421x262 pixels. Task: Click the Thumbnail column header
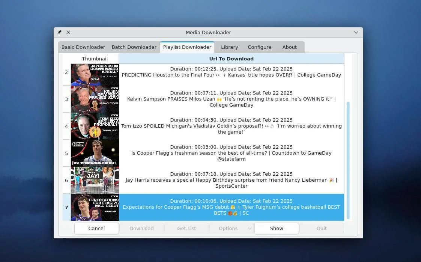tap(95, 59)
